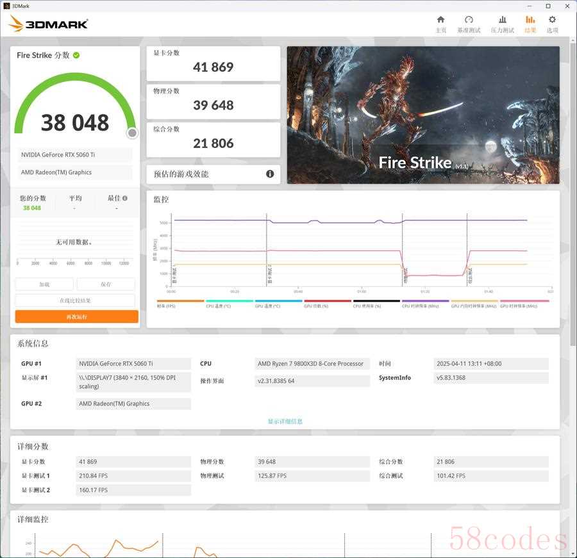Click the 加载 load button
Screen dimensions: 577x558
click(44, 284)
